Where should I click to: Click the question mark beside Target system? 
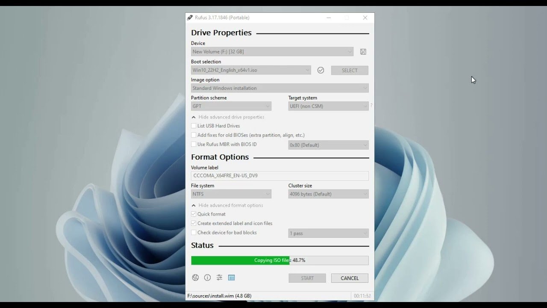(x=371, y=105)
